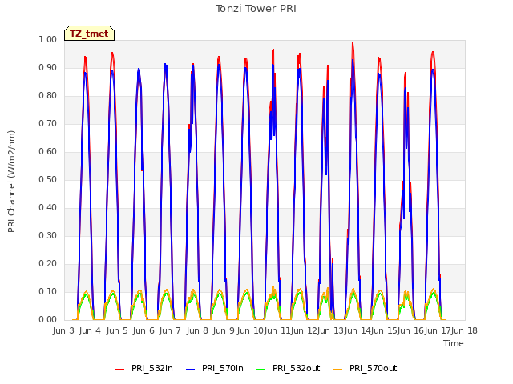Select the PRI_532in legend label

pyautogui.click(x=152, y=368)
